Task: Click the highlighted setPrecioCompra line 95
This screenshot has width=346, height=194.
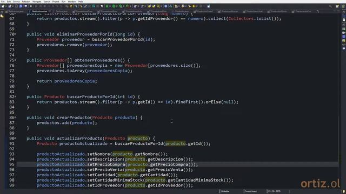Action: (x=177, y=164)
